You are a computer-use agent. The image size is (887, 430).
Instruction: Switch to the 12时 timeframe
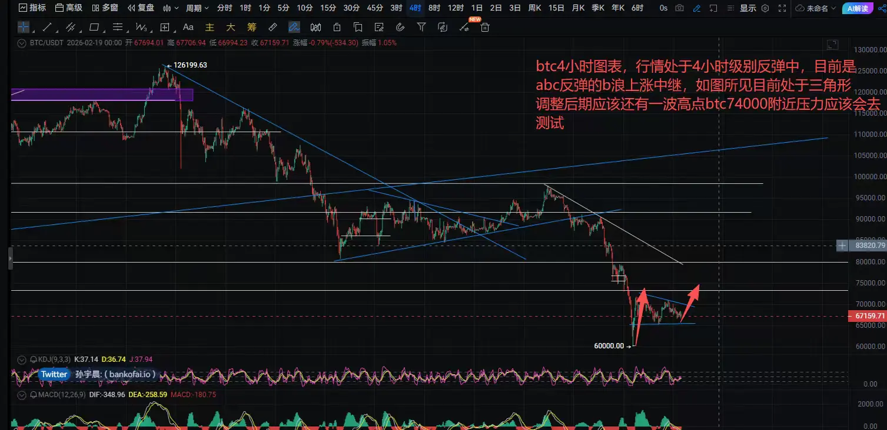[x=456, y=8]
